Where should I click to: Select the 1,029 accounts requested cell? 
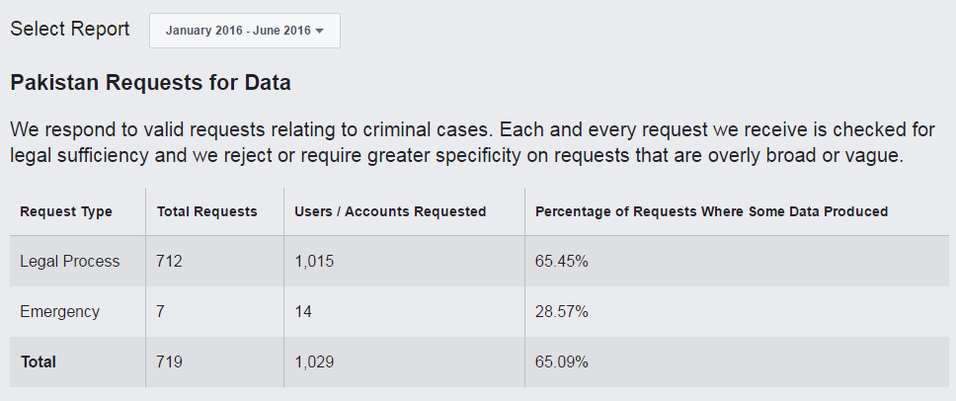(x=315, y=362)
